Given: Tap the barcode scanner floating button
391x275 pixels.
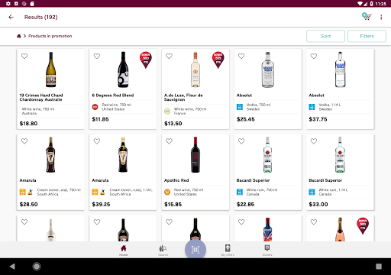Looking at the screenshot, I should pyautogui.click(x=195, y=250).
